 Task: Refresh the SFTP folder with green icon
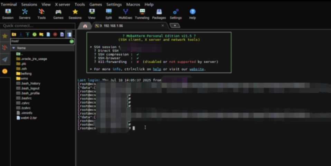[x=35, y=34]
